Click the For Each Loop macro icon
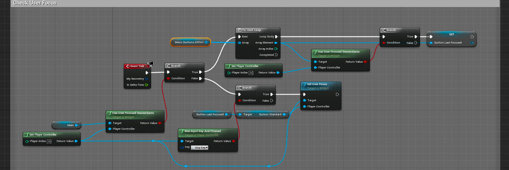 (239, 30)
